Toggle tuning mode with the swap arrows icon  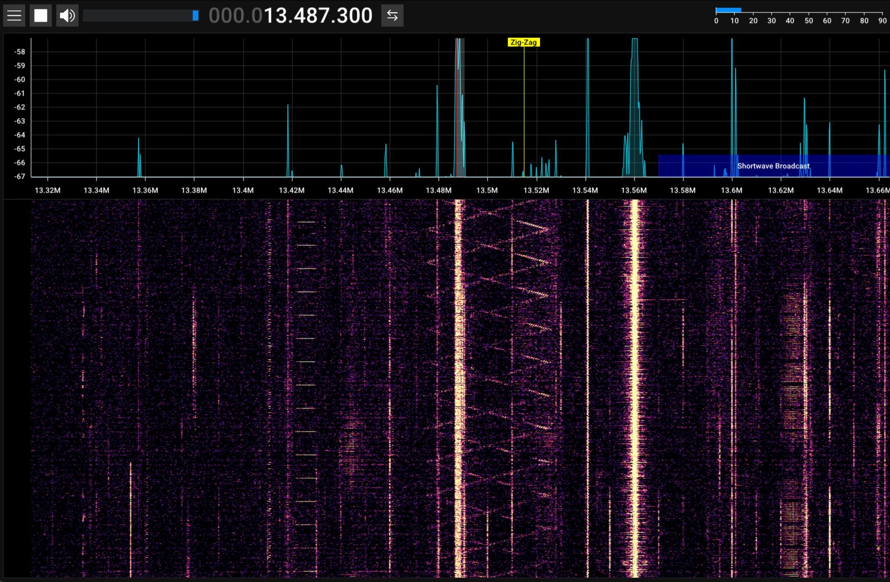click(392, 16)
